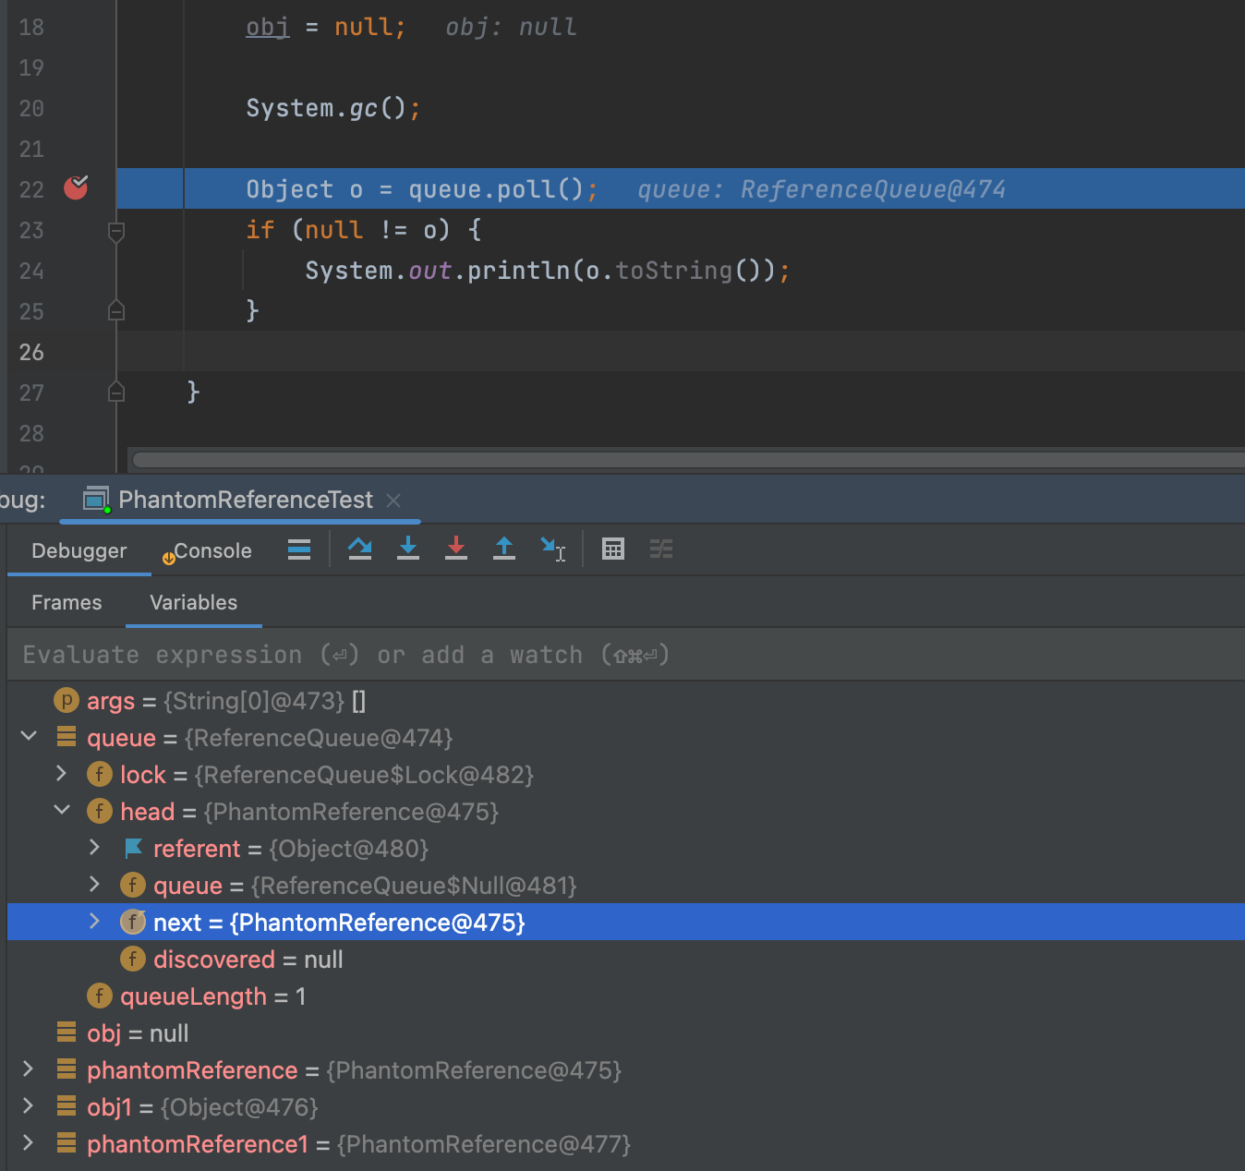Click the variable icon beside queue = ReferenceQueue@474
The image size is (1245, 1171).
pos(66,736)
